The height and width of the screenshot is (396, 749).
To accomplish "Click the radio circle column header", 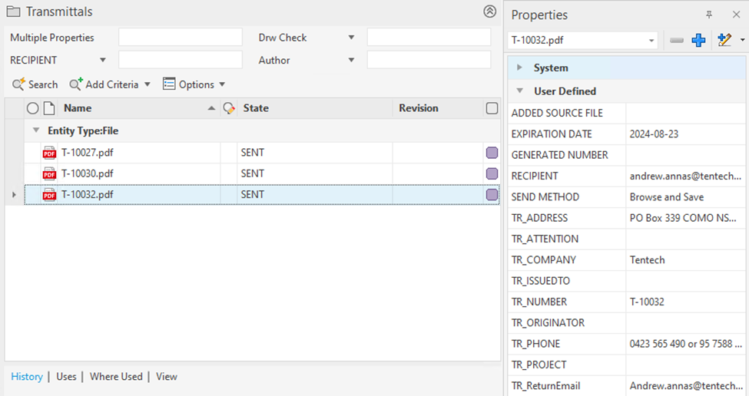I will pos(32,108).
